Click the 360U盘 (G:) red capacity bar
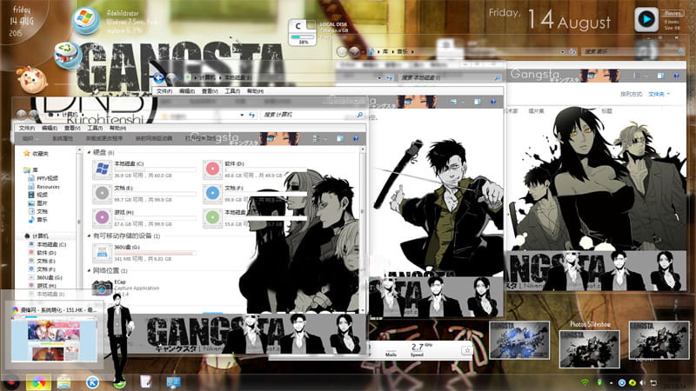 (x=156, y=253)
